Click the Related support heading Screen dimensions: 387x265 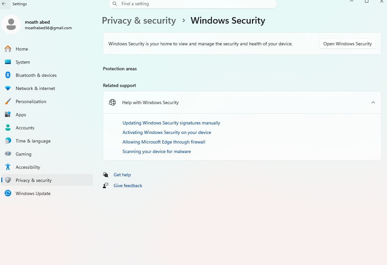click(x=120, y=85)
